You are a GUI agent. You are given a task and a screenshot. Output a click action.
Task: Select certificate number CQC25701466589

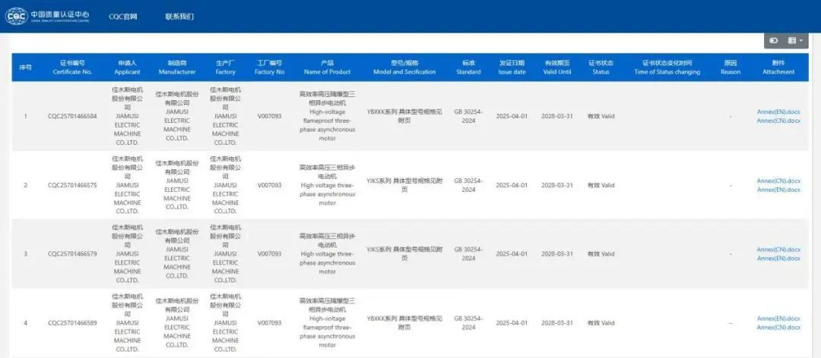tap(72, 323)
